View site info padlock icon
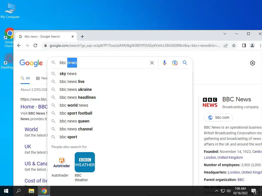This screenshot has height=196, width=262. 45,45
